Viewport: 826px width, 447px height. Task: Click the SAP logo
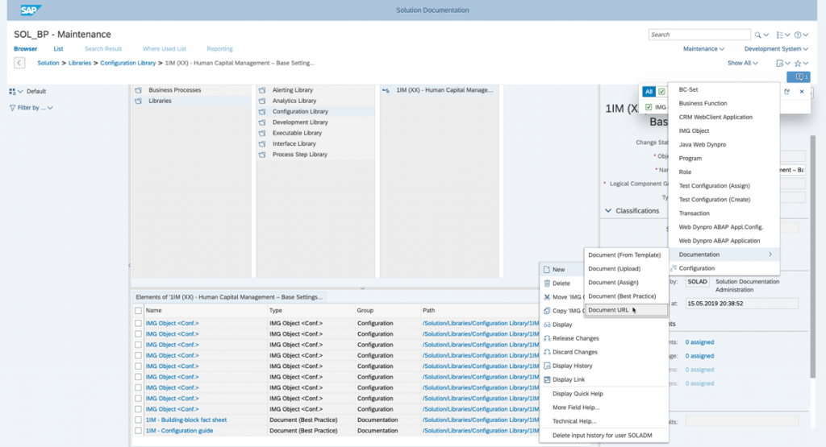(x=30, y=10)
